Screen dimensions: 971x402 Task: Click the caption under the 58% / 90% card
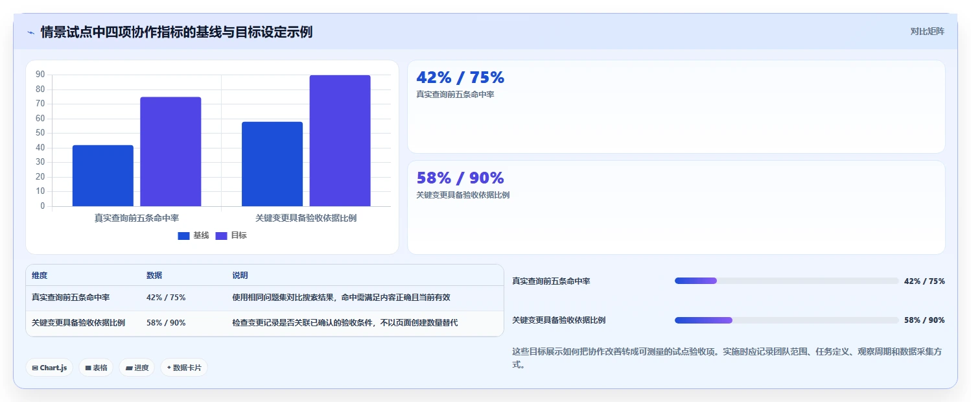(463, 195)
